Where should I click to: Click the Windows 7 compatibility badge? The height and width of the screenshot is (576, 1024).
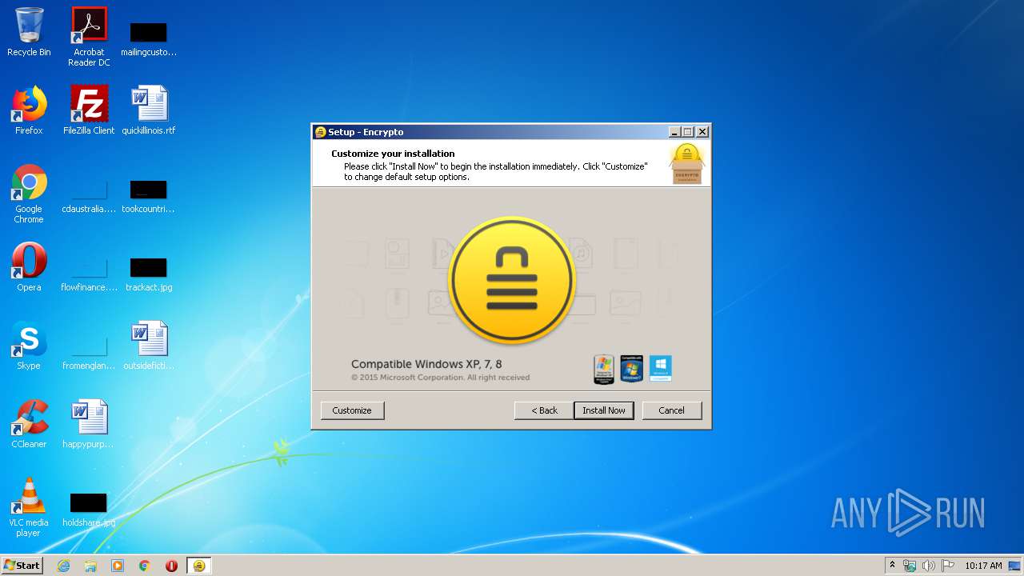[632, 369]
